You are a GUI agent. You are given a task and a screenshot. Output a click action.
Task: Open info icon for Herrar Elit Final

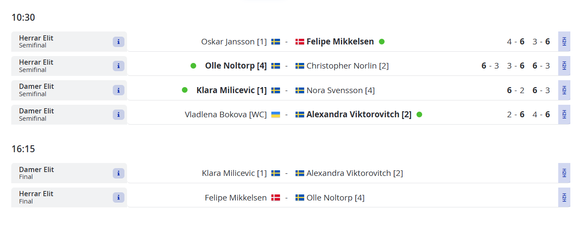coord(118,197)
